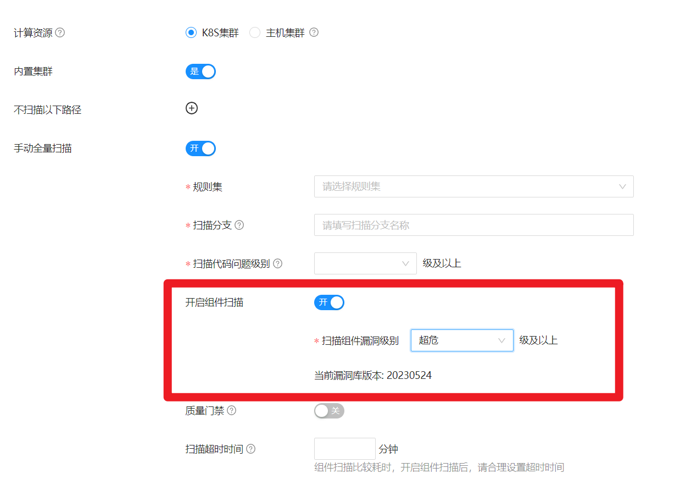Open the help icon next to 质量门禁
697x479 pixels.
click(x=231, y=410)
